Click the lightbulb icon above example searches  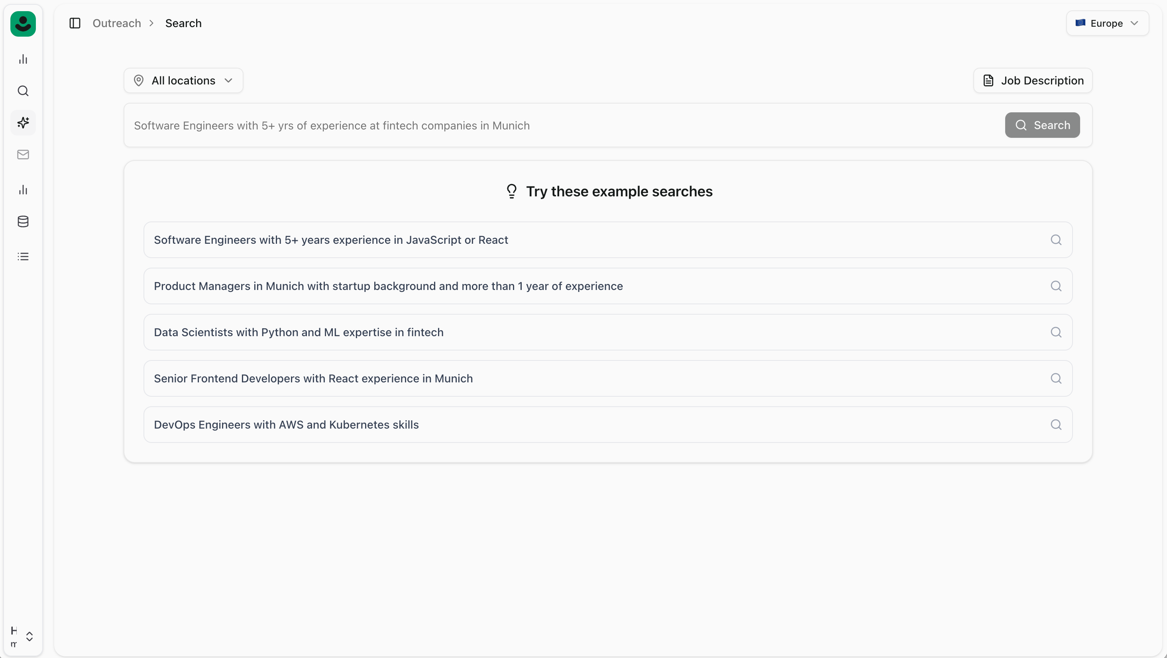click(x=511, y=191)
